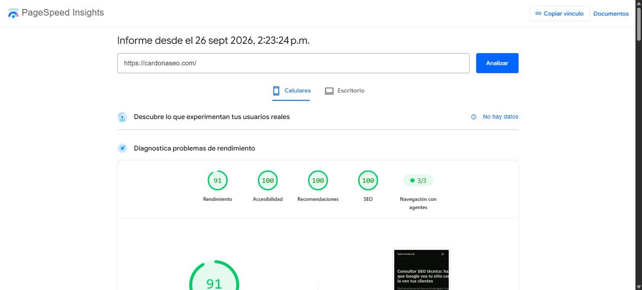Click the desktop laptop icon
642x290 pixels.
(x=329, y=91)
